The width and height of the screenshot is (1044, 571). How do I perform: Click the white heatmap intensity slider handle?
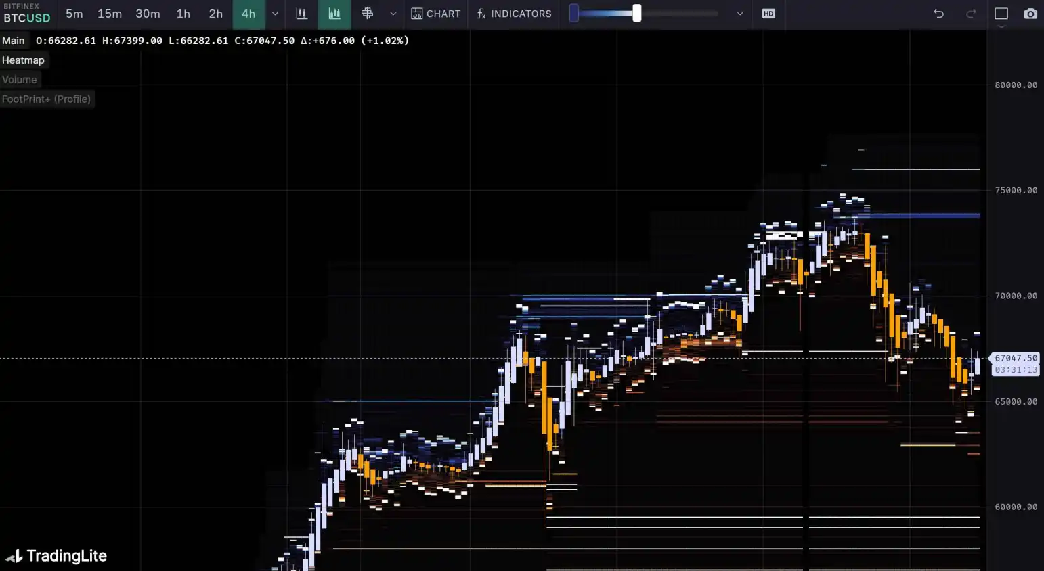click(636, 14)
